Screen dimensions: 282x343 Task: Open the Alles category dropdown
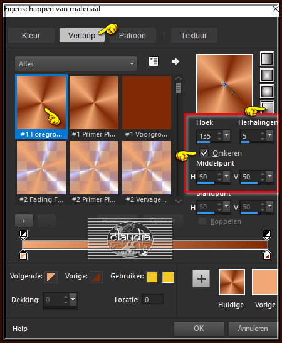click(76, 64)
